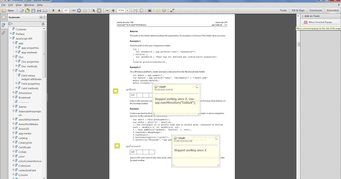Select the Hand tool
The width and height of the screenshot is (341, 179).
click(100, 10)
